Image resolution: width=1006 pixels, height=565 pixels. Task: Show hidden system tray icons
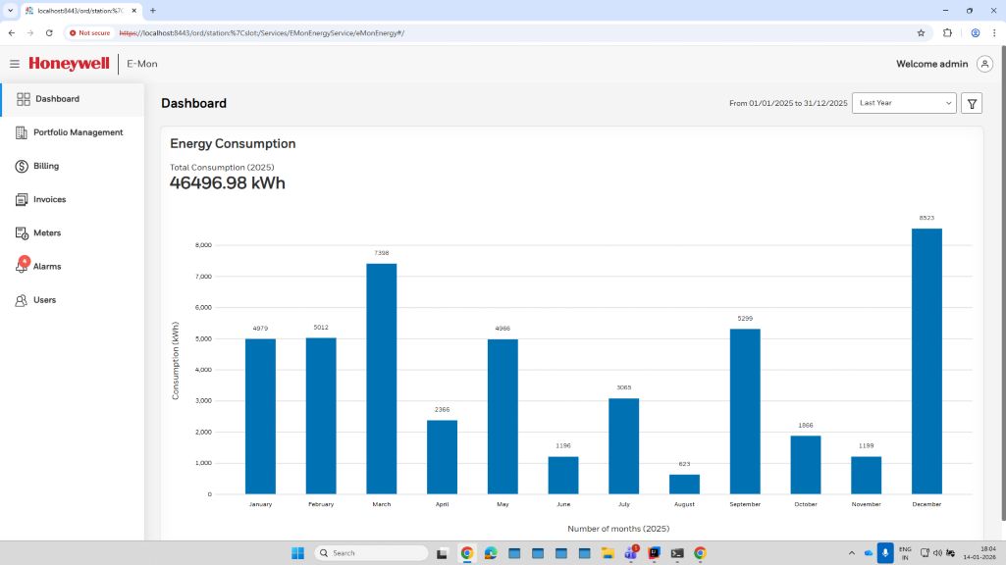(x=851, y=553)
